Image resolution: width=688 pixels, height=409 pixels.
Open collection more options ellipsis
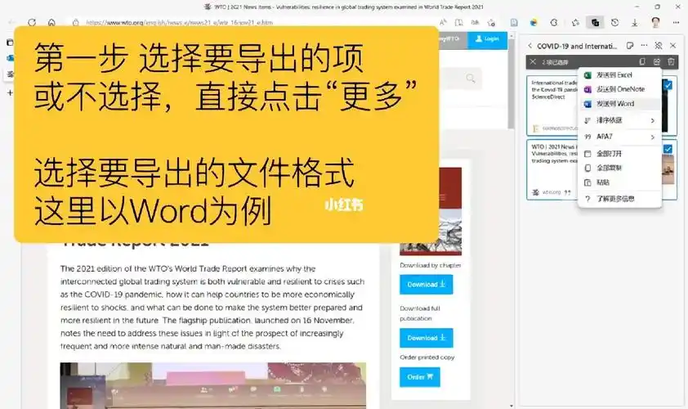tap(644, 46)
